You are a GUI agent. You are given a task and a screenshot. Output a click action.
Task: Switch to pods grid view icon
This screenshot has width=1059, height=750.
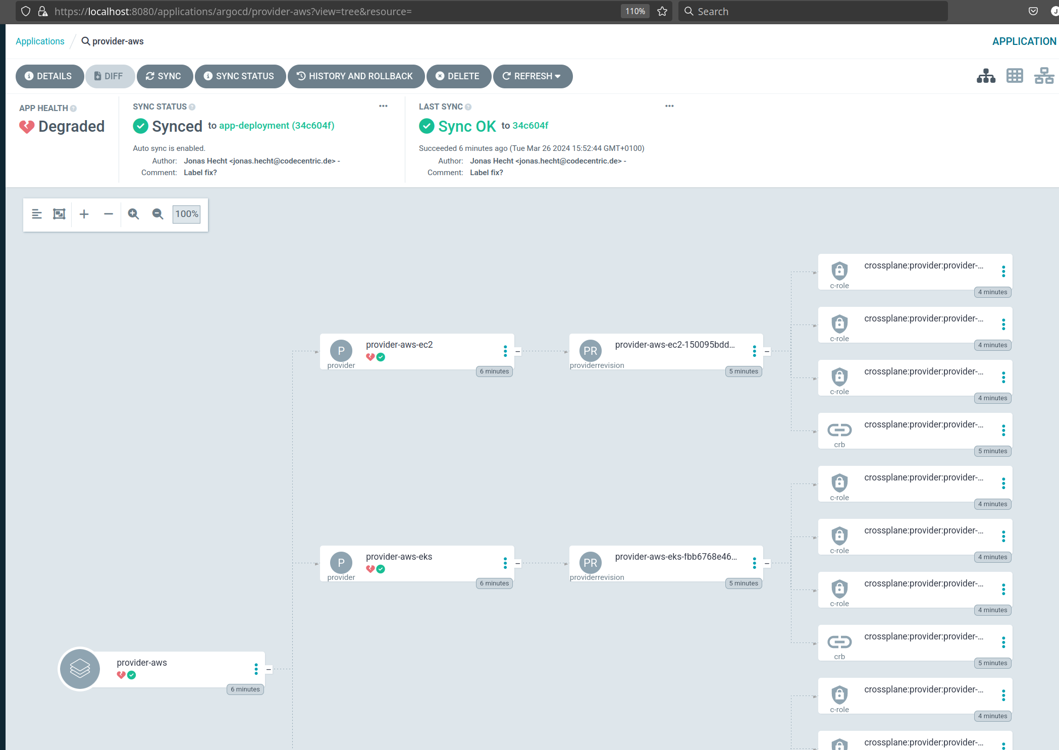pyautogui.click(x=1015, y=76)
